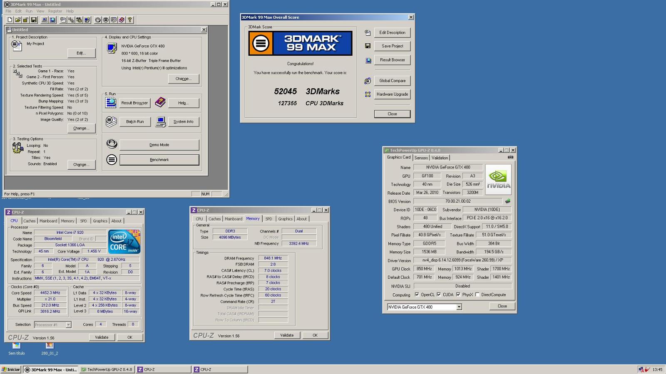
Task: Click the system tray clock showing 13:45
Action: click(657, 369)
